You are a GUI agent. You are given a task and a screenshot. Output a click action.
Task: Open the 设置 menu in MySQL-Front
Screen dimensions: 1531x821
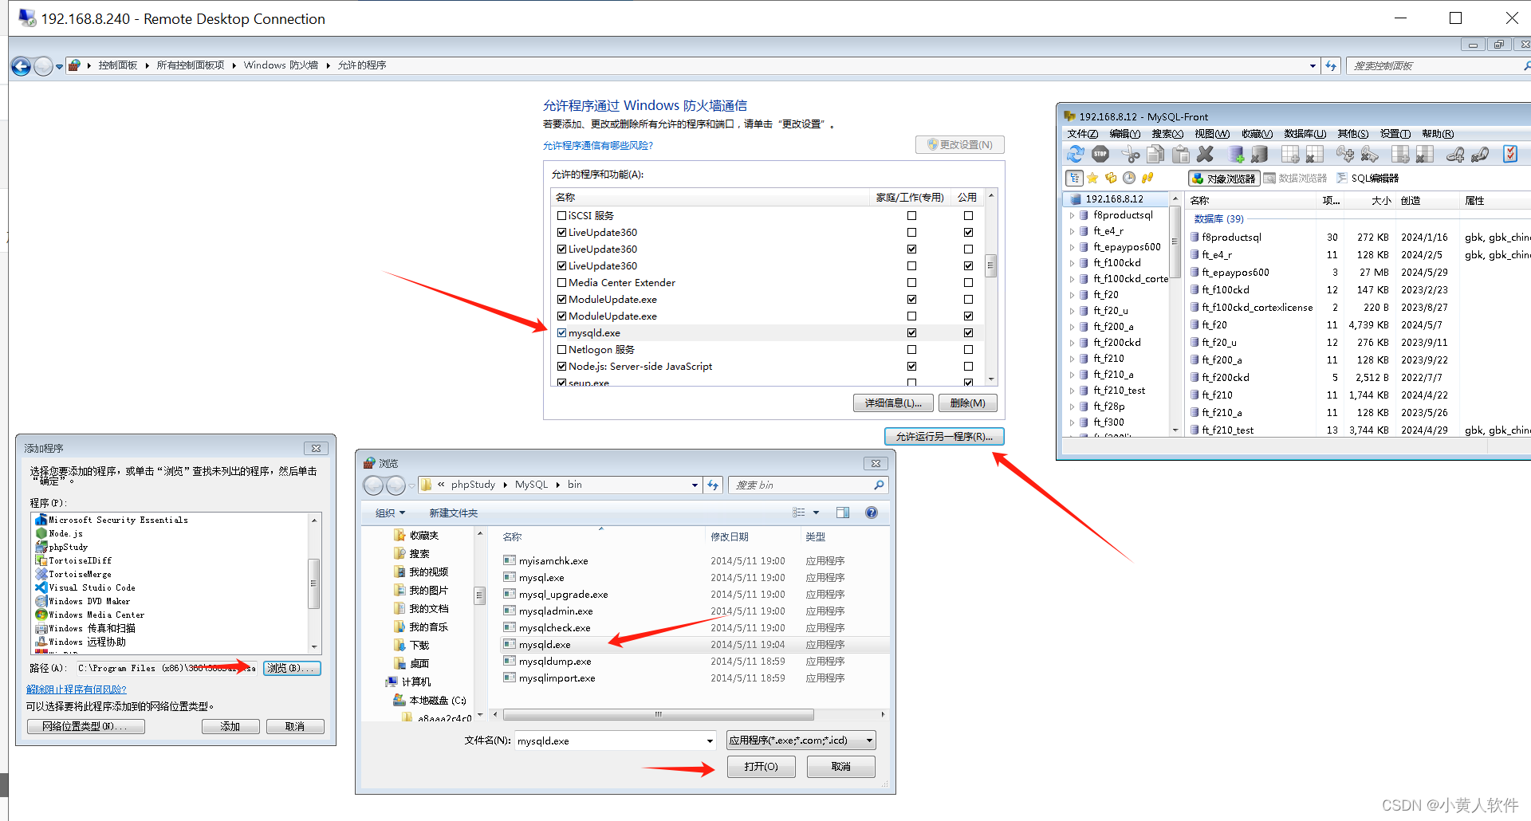coord(1395,134)
